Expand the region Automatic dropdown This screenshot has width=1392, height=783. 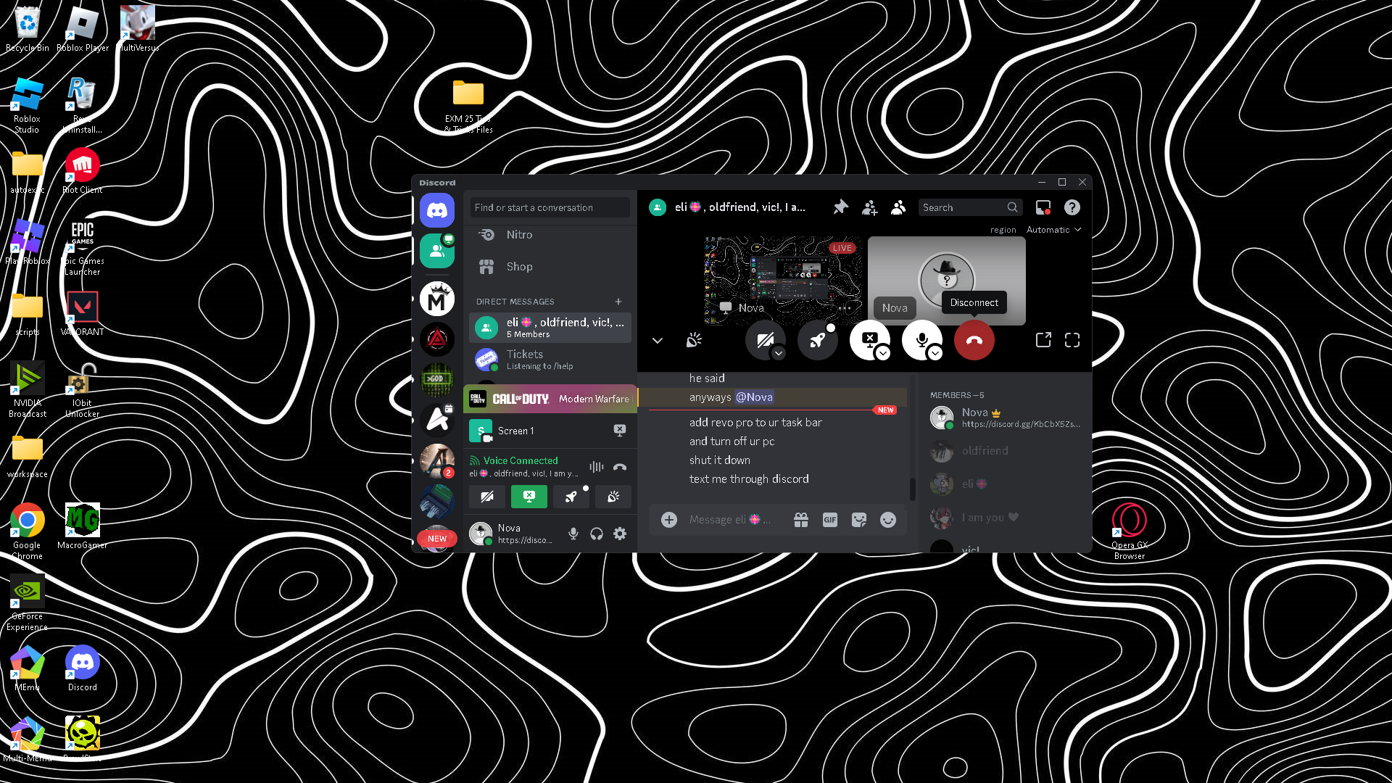[1053, 230]
